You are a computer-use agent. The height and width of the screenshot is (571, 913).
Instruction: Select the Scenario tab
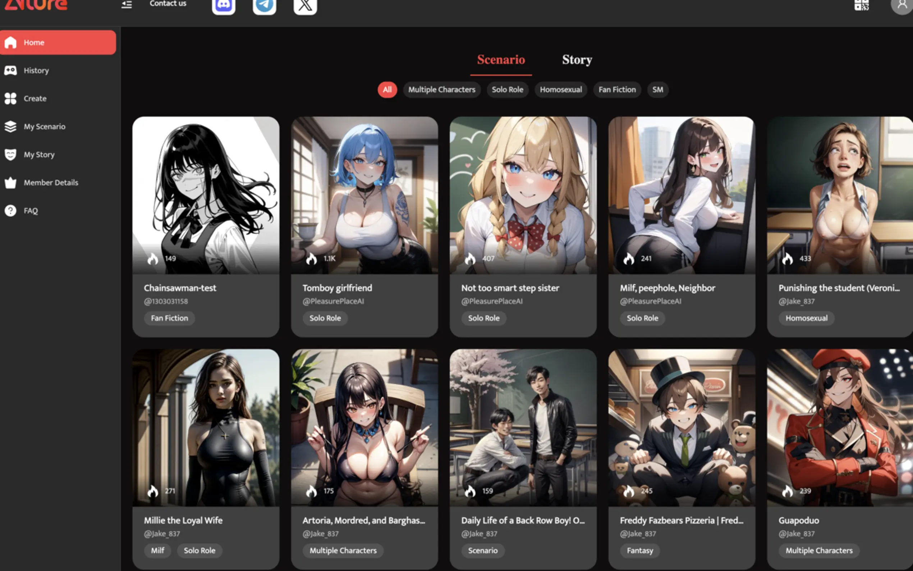[x=501, y=60]
